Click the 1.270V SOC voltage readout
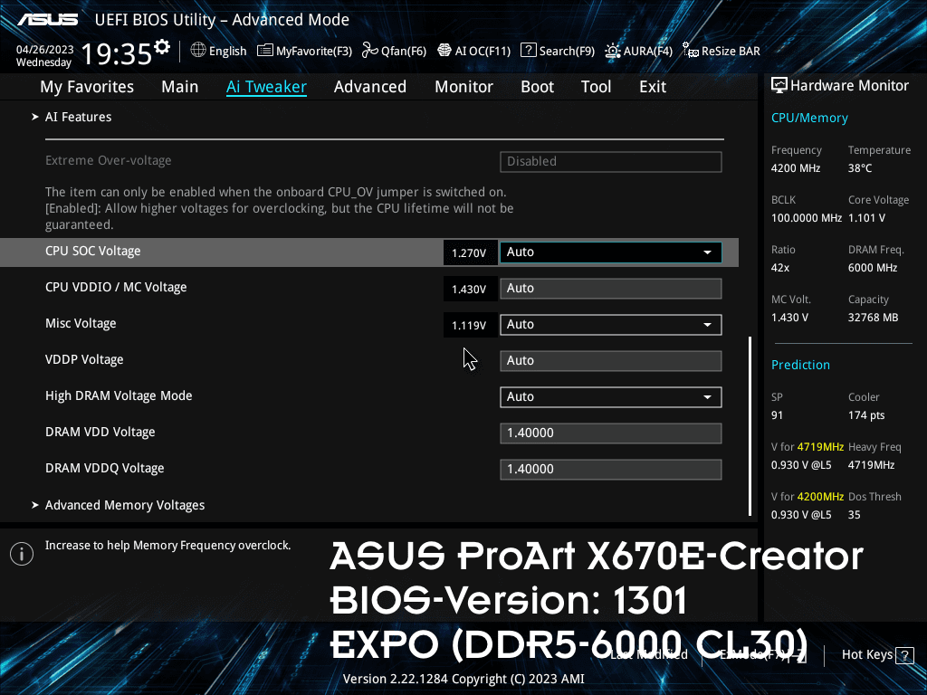Image resolution: width=927 pixels, height=695 pixels. coord(469,253)
